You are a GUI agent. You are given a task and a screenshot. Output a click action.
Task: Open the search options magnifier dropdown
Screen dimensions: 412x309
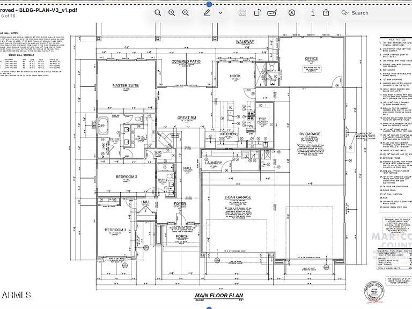[345, 13]
